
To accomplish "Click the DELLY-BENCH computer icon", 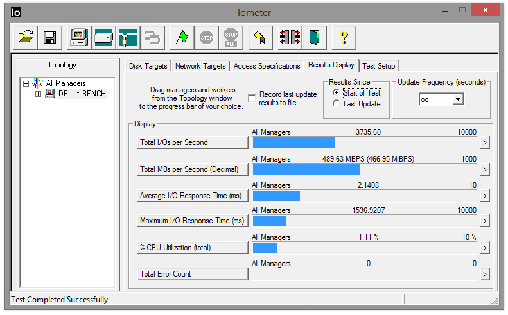I will pos(50,94).
